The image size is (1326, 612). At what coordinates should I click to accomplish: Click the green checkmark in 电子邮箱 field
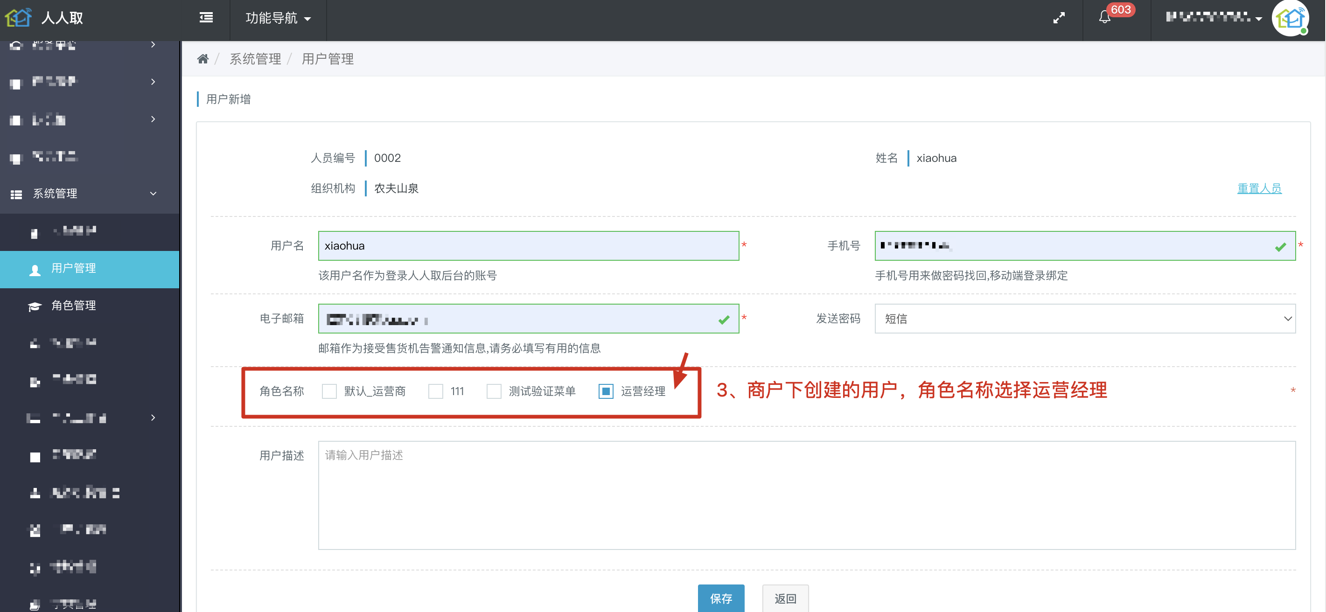(724, 320)
